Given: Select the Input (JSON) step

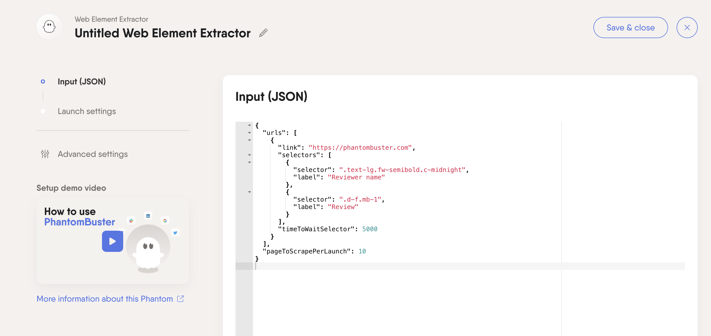Looking at the screenshot, I should 81,81.
